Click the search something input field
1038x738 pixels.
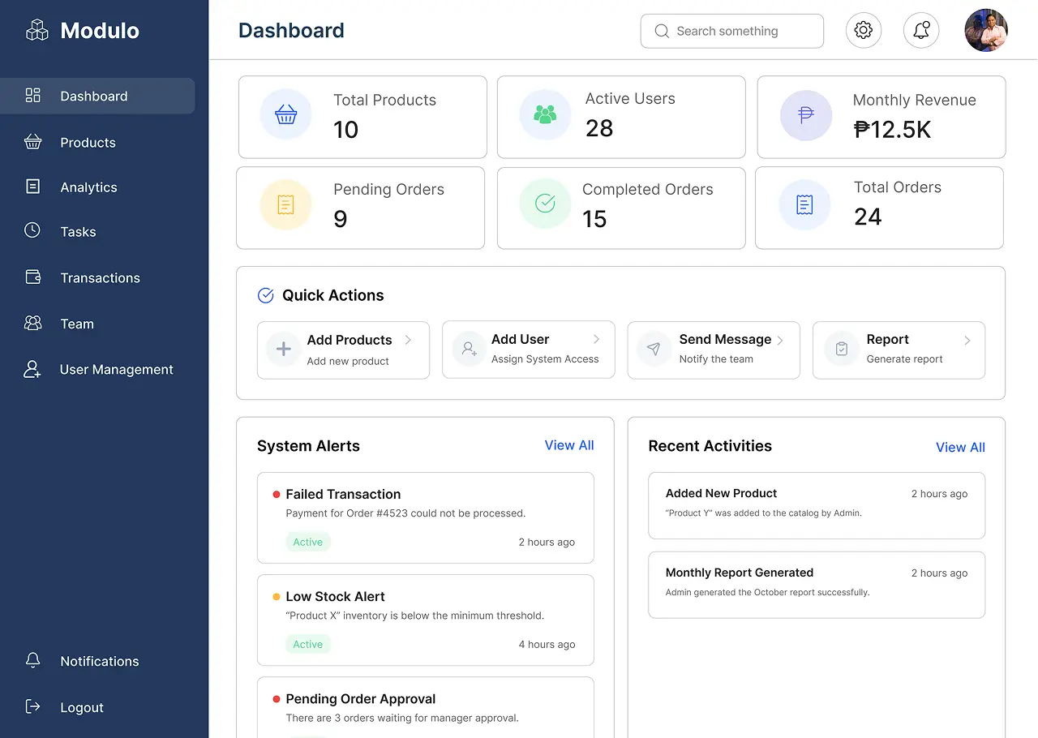click(731, 30)
